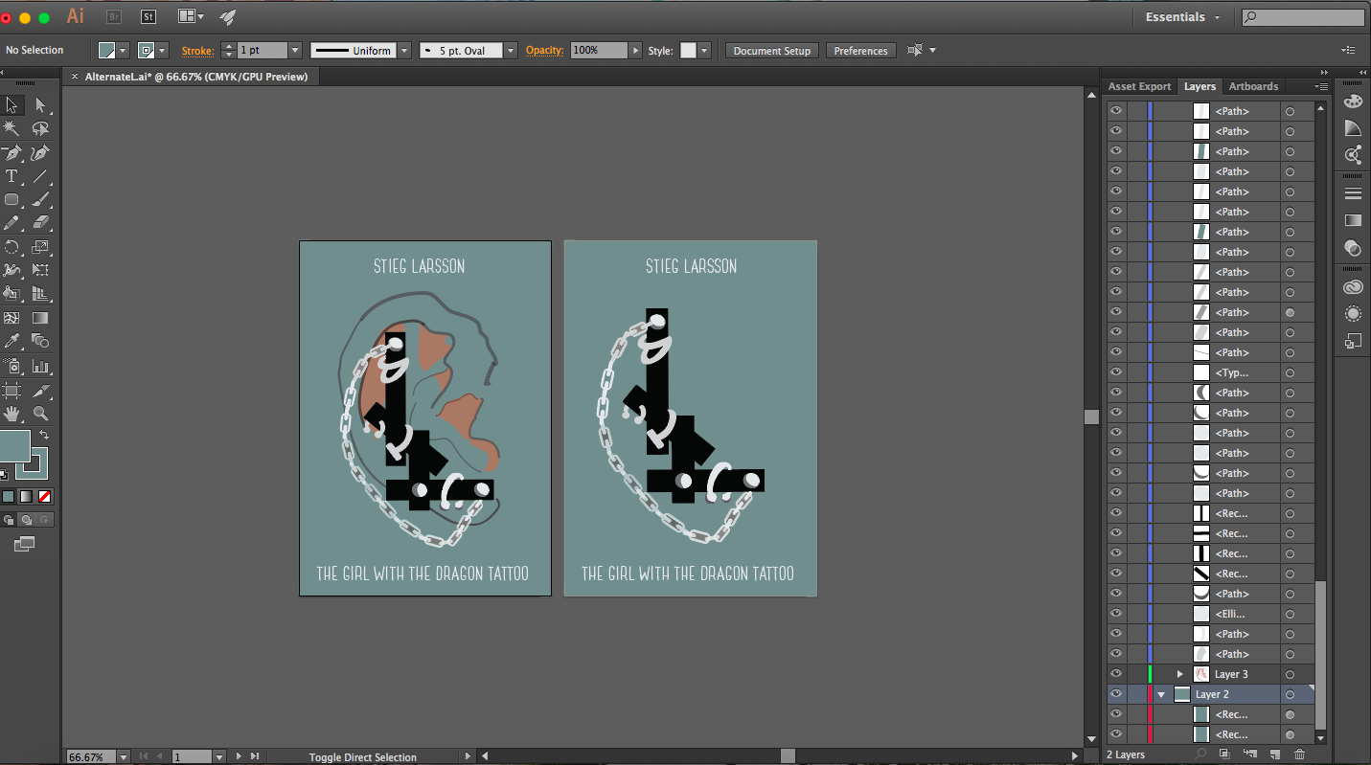The width and height of the screenshot is (1371, 765).
Task: Toggle visibility of the <Typ...> row
Action: (1116, 372)
